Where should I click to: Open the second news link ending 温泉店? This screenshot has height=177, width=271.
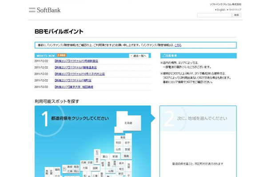(x=76, y=68)
